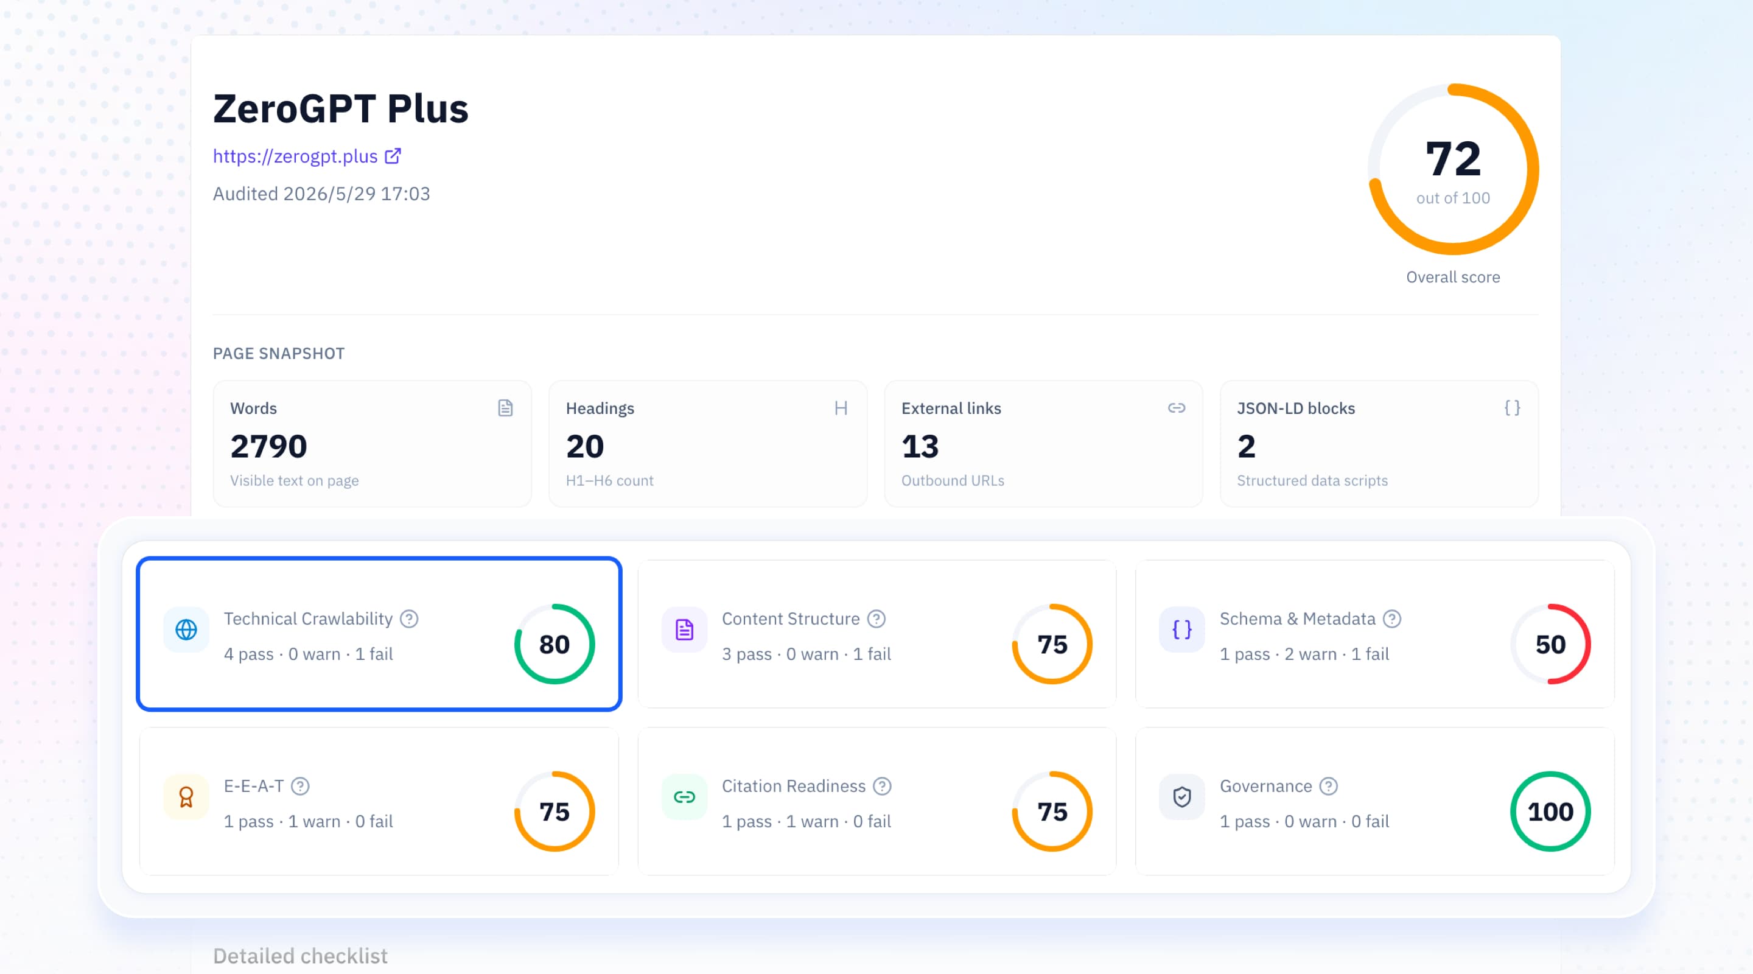Click the Headings count value 20
1753x974 pixels.
(x=584, y=446)
